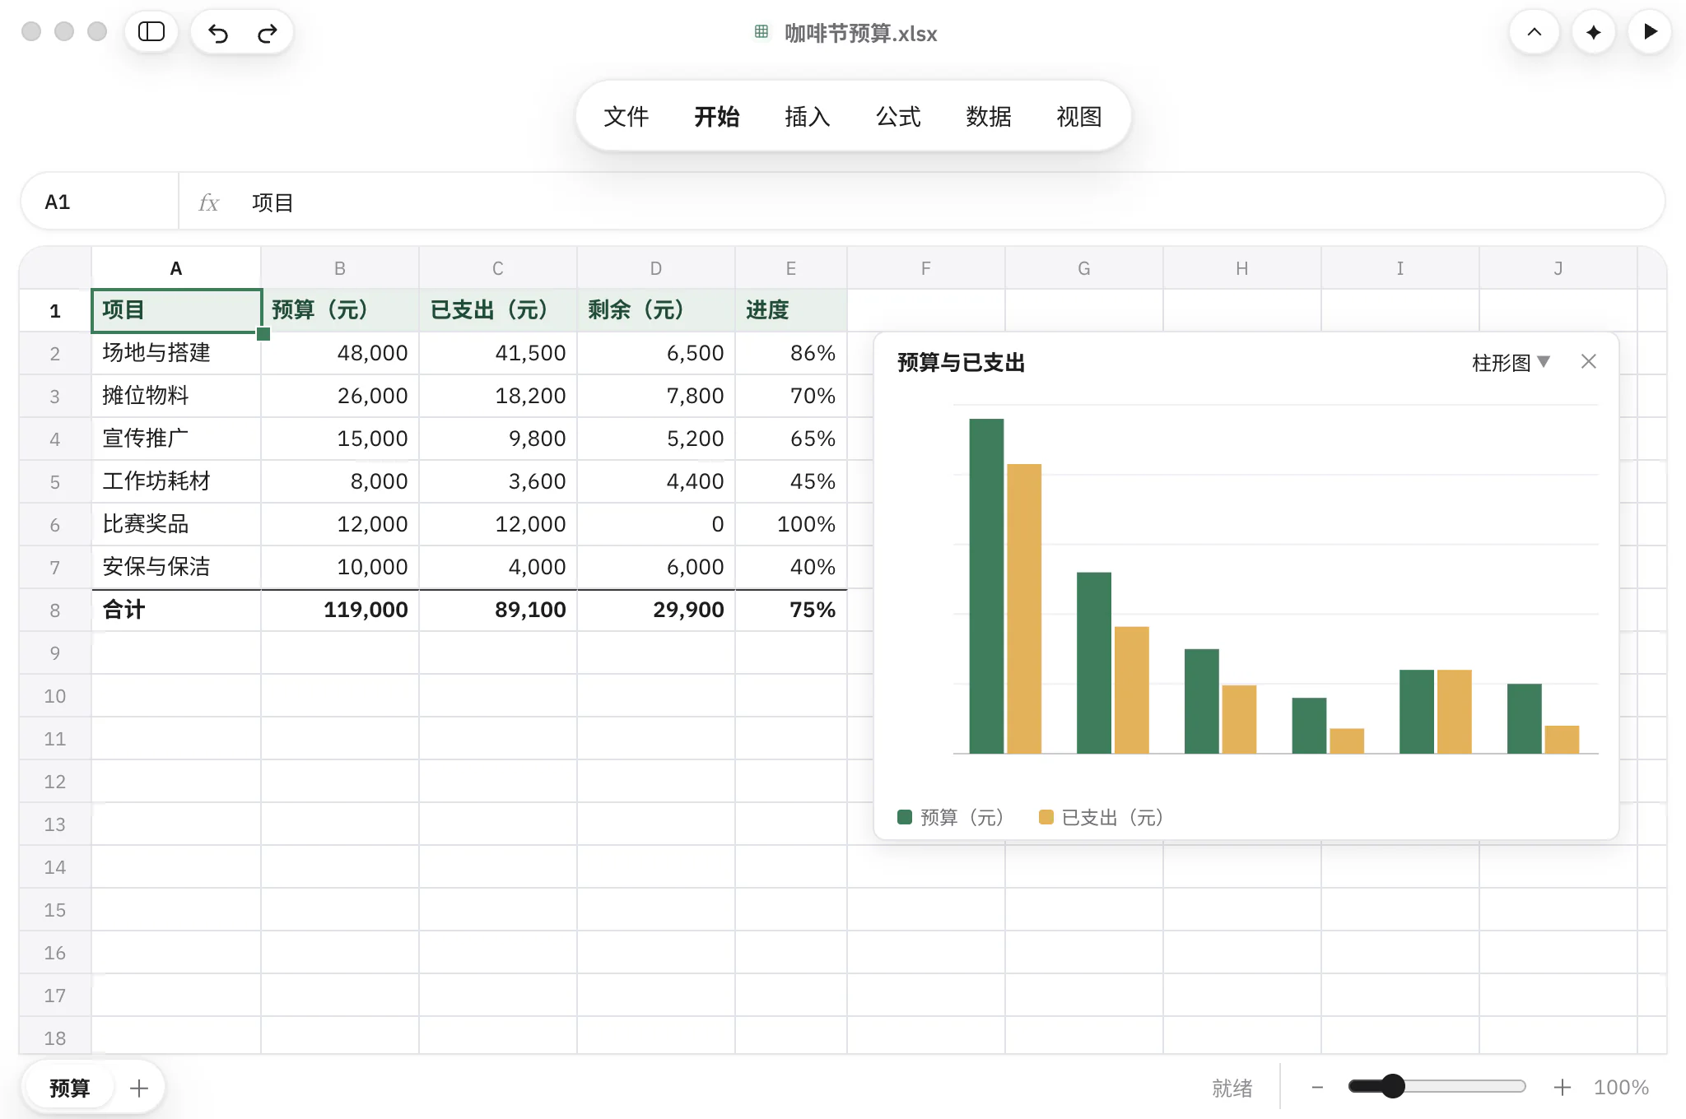The width and height of the screenshot is (1686, 1119).
Task: Click the redo arrow icon
Action: (267, 33)
